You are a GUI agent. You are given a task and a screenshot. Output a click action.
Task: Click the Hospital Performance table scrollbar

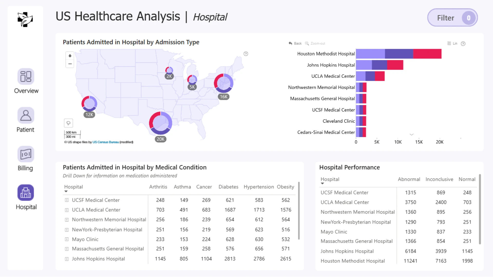480,209
